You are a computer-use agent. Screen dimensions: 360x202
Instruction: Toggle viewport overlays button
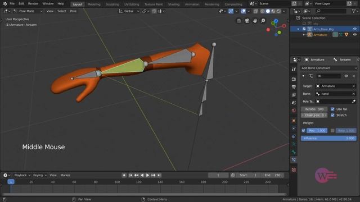point(243,11)
